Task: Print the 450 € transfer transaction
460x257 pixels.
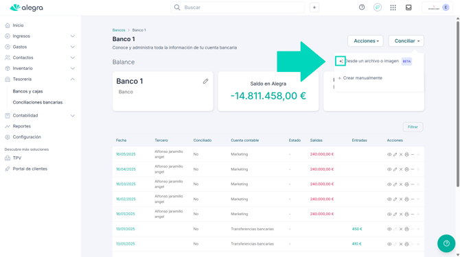Action: coord(406,229)
